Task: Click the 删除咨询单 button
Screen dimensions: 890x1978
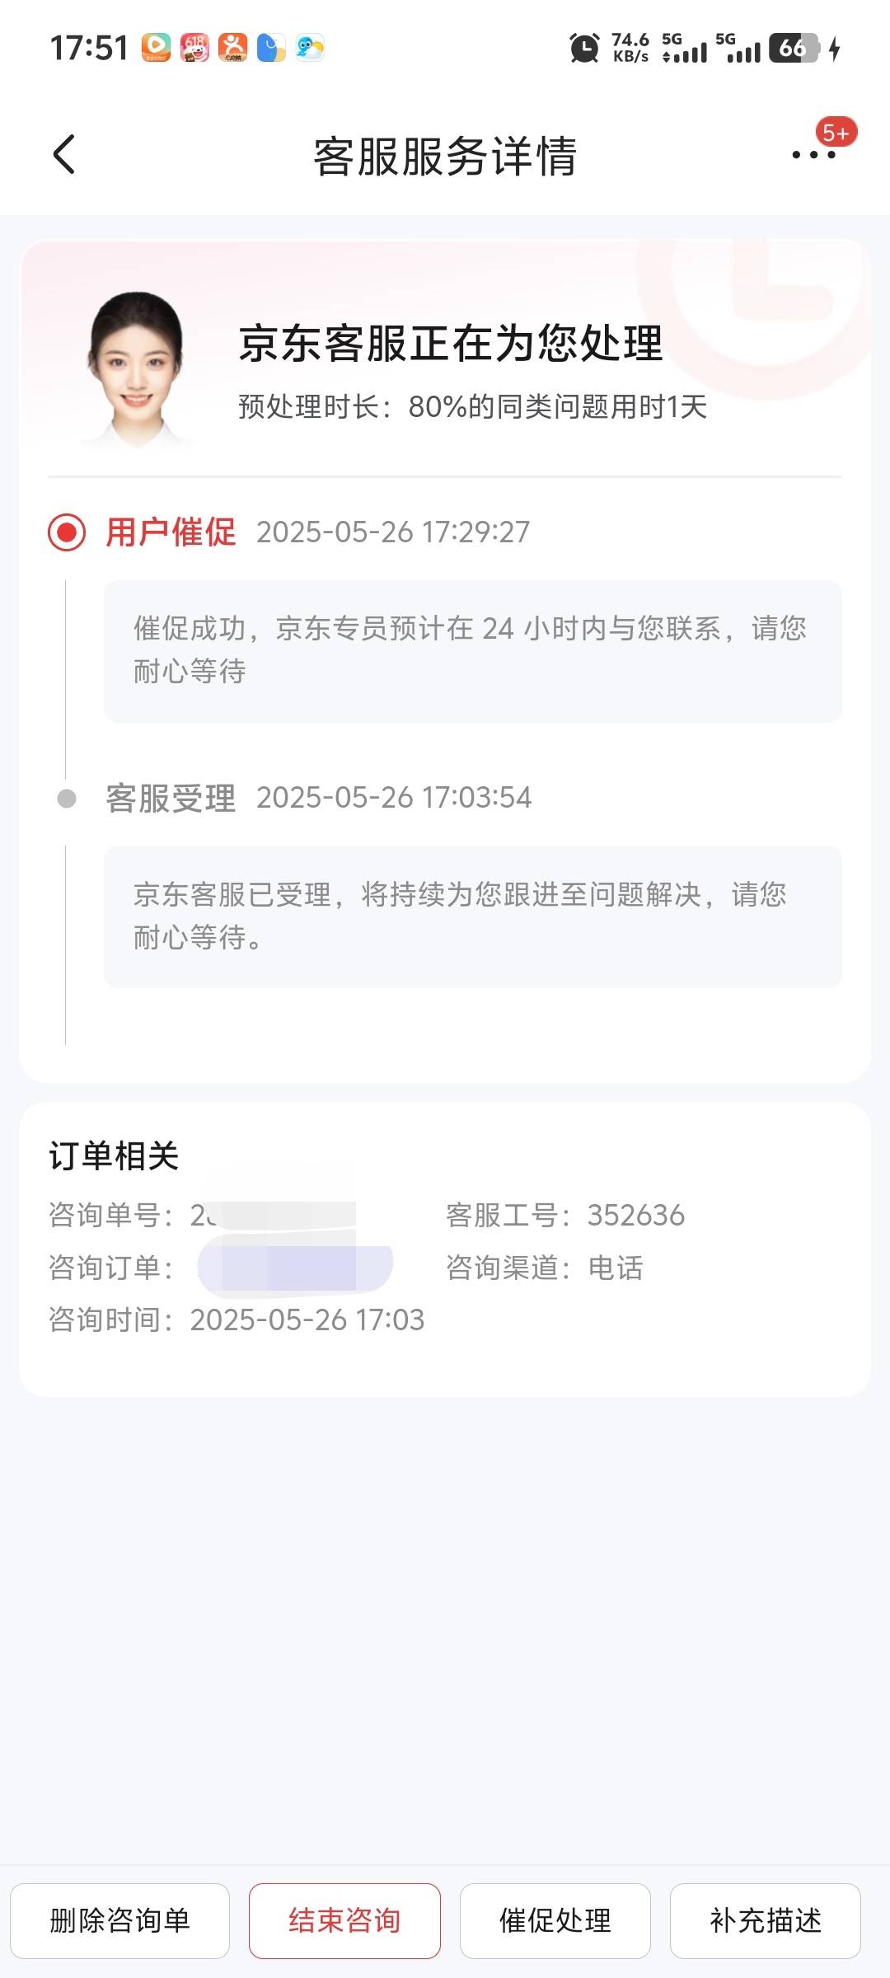Action: (x=119, y=1920)
